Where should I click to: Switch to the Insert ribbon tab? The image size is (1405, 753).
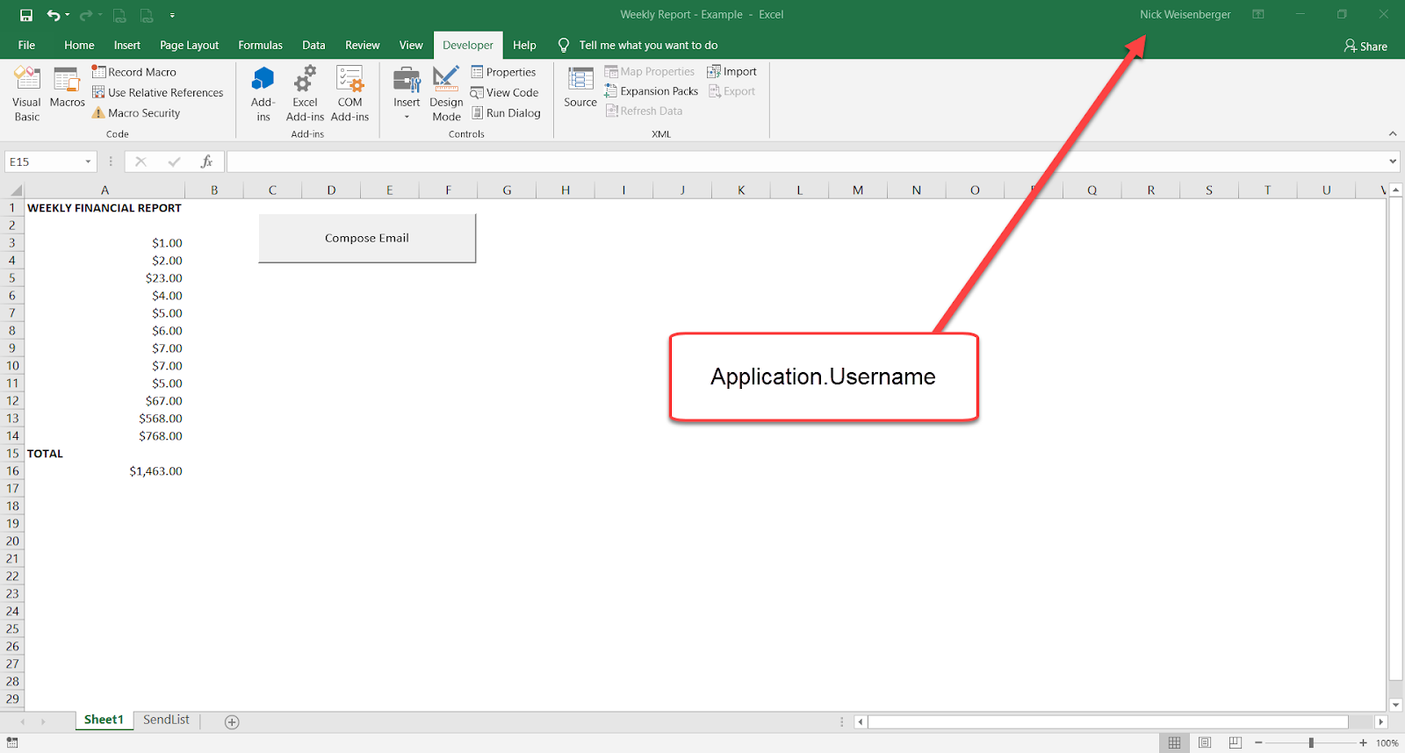(x=126, y=46)
